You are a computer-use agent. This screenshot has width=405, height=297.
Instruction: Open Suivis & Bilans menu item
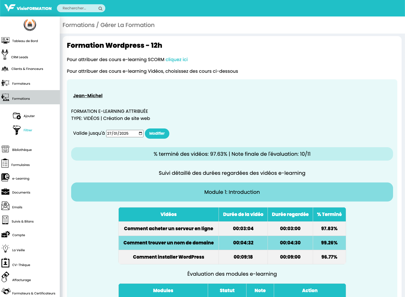click(x=22, y=221)
